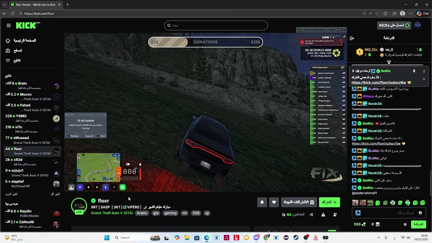Open the Brain channel in sidebar
Image resolution: width=432 pixels, height=243 pixels.
(x=32, y=86)
